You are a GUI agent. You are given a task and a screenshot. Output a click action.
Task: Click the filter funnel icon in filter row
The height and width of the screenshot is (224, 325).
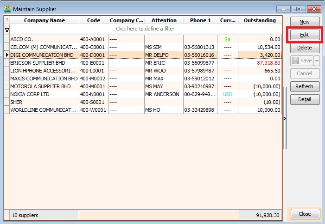[6, 29]
